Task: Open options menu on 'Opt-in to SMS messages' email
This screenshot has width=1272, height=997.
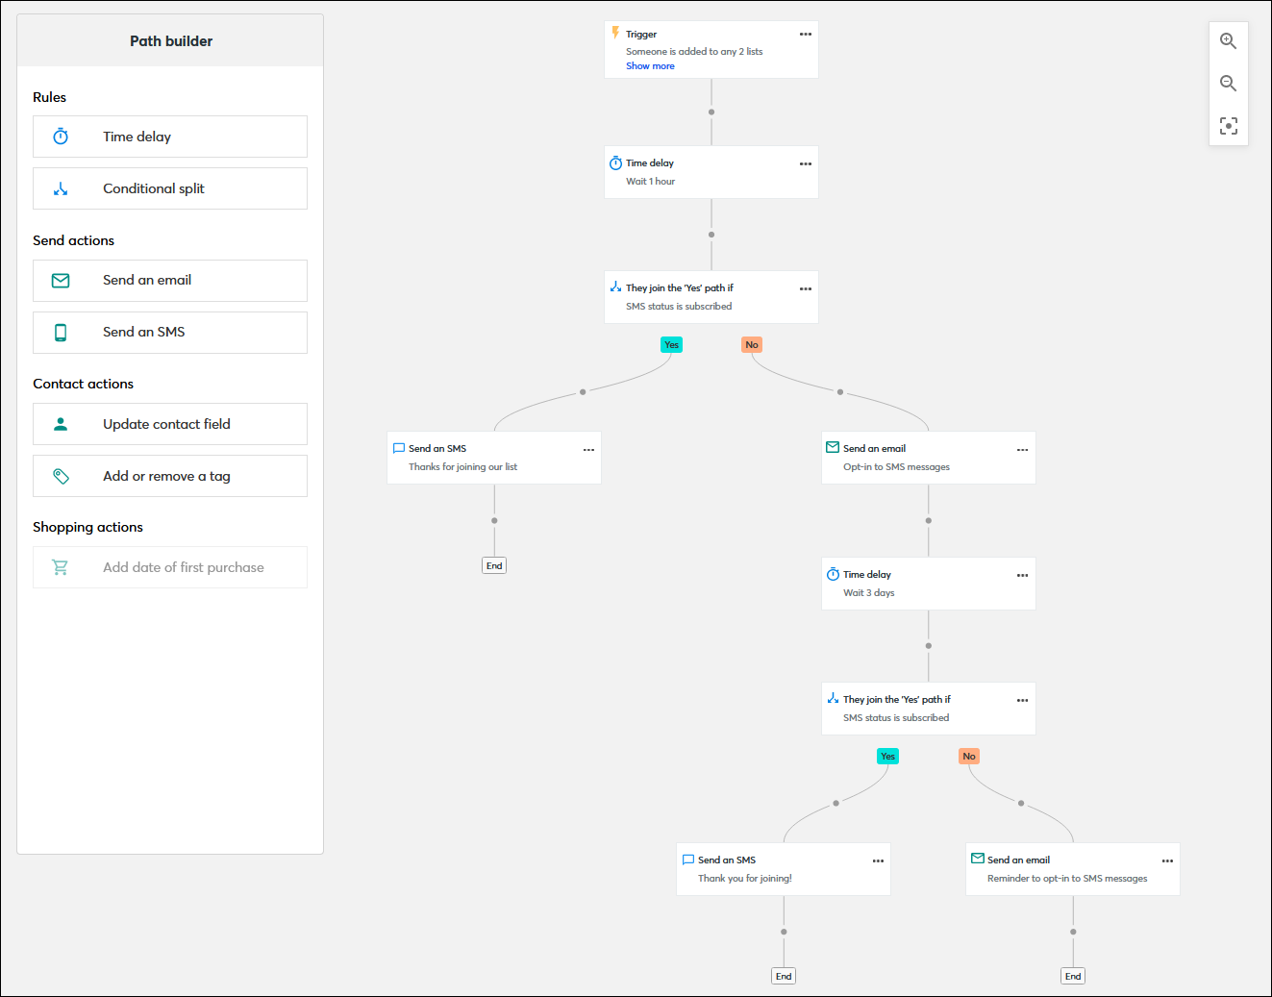Action: (1023, 449)
